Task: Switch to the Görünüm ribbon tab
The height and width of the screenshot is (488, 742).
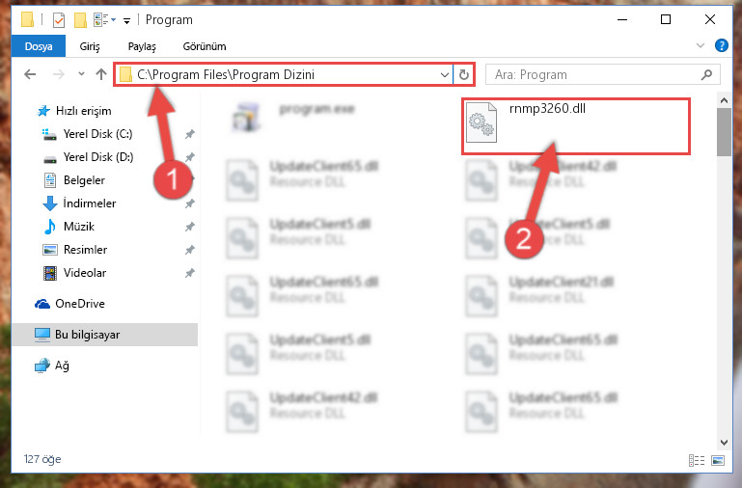Action: [205, 46]
